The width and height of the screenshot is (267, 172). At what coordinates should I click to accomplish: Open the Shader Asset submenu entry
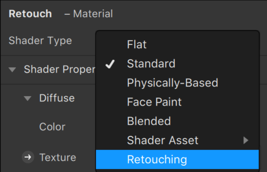pos(177,140)
